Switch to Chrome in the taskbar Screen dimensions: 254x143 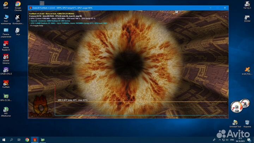[x=27, y=139]
